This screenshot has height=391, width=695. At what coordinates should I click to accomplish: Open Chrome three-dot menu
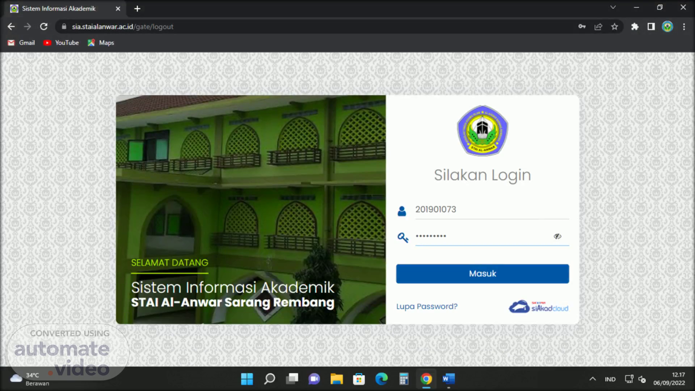pyautogui.click(x=684, y=27)
